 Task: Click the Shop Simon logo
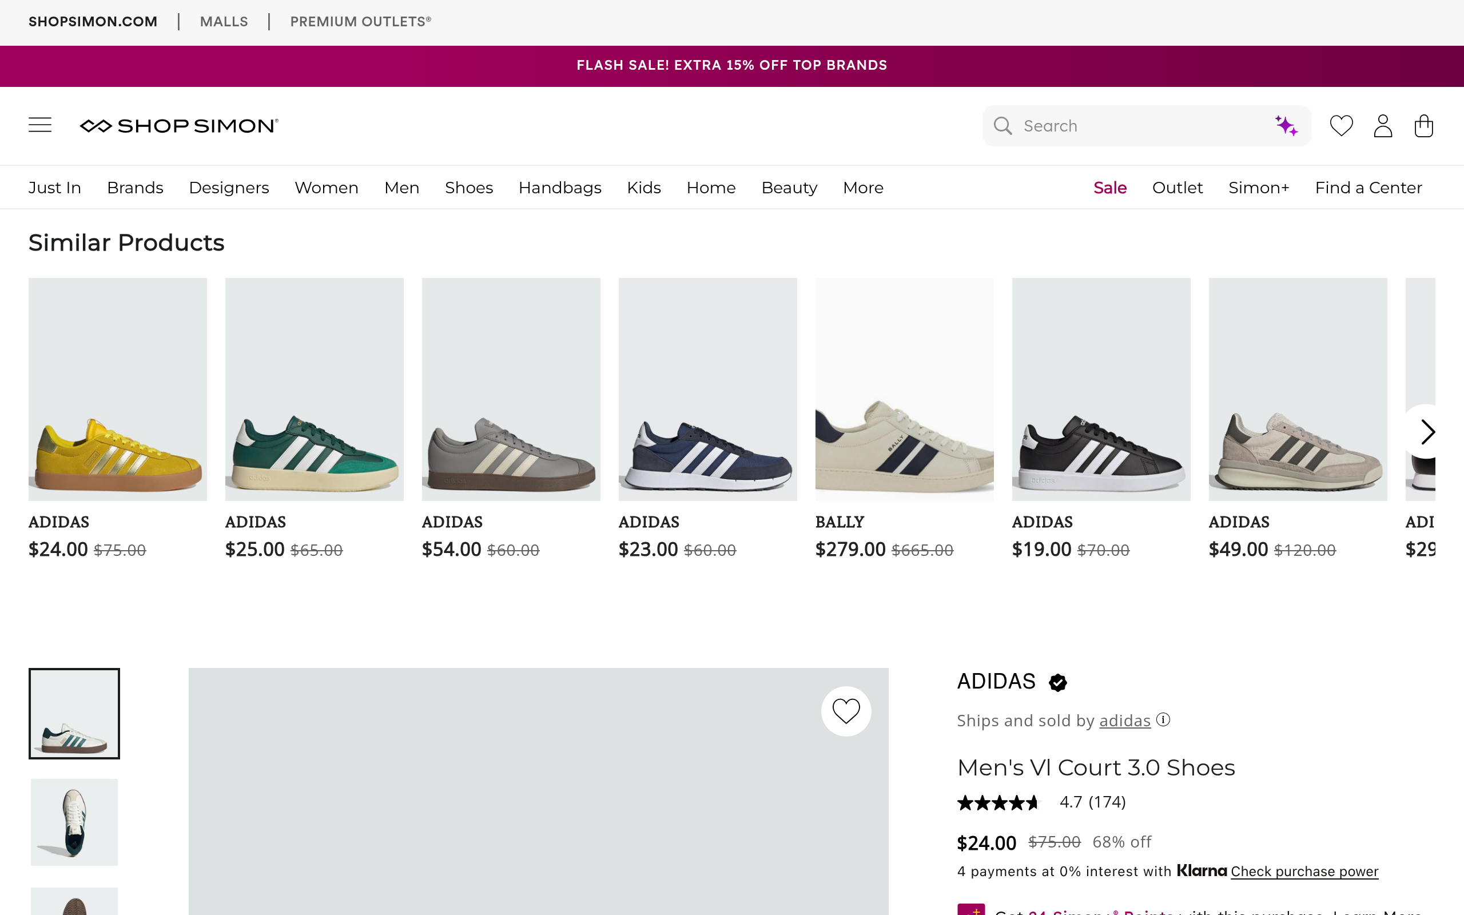(179, 126)
